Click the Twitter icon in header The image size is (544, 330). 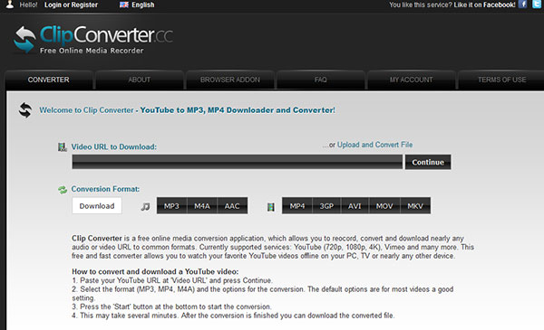coord(537,5)
